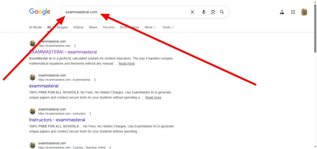
Task: Click the https://exammasterai.com URL of first result
Action: 54,46
